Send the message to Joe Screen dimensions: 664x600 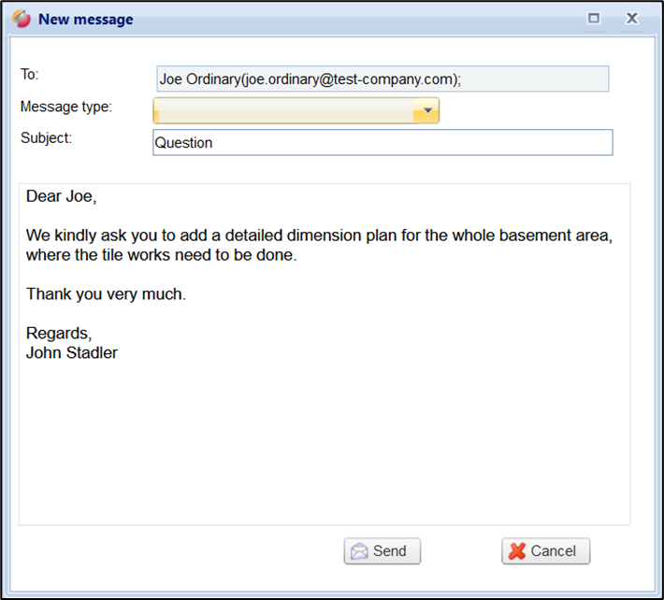click(382, 551)
